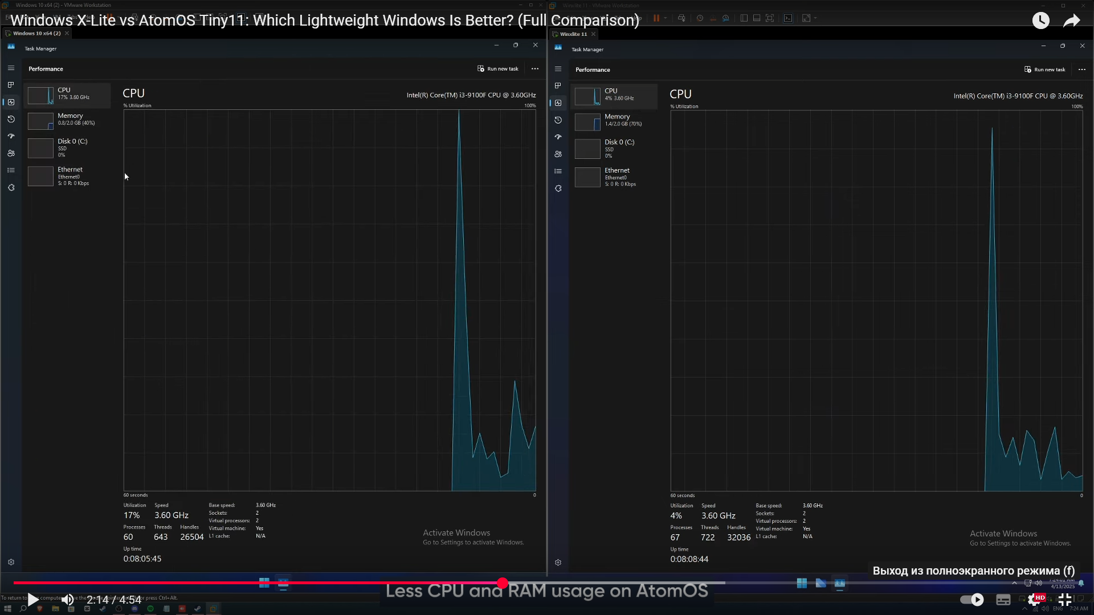1094x615 pixels.
Task: Play the paused YouTube video
Action: click(33, 599)
